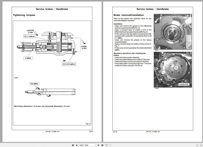Click the '12 ± 1 daN.m' torque label

tap(29, 36)
